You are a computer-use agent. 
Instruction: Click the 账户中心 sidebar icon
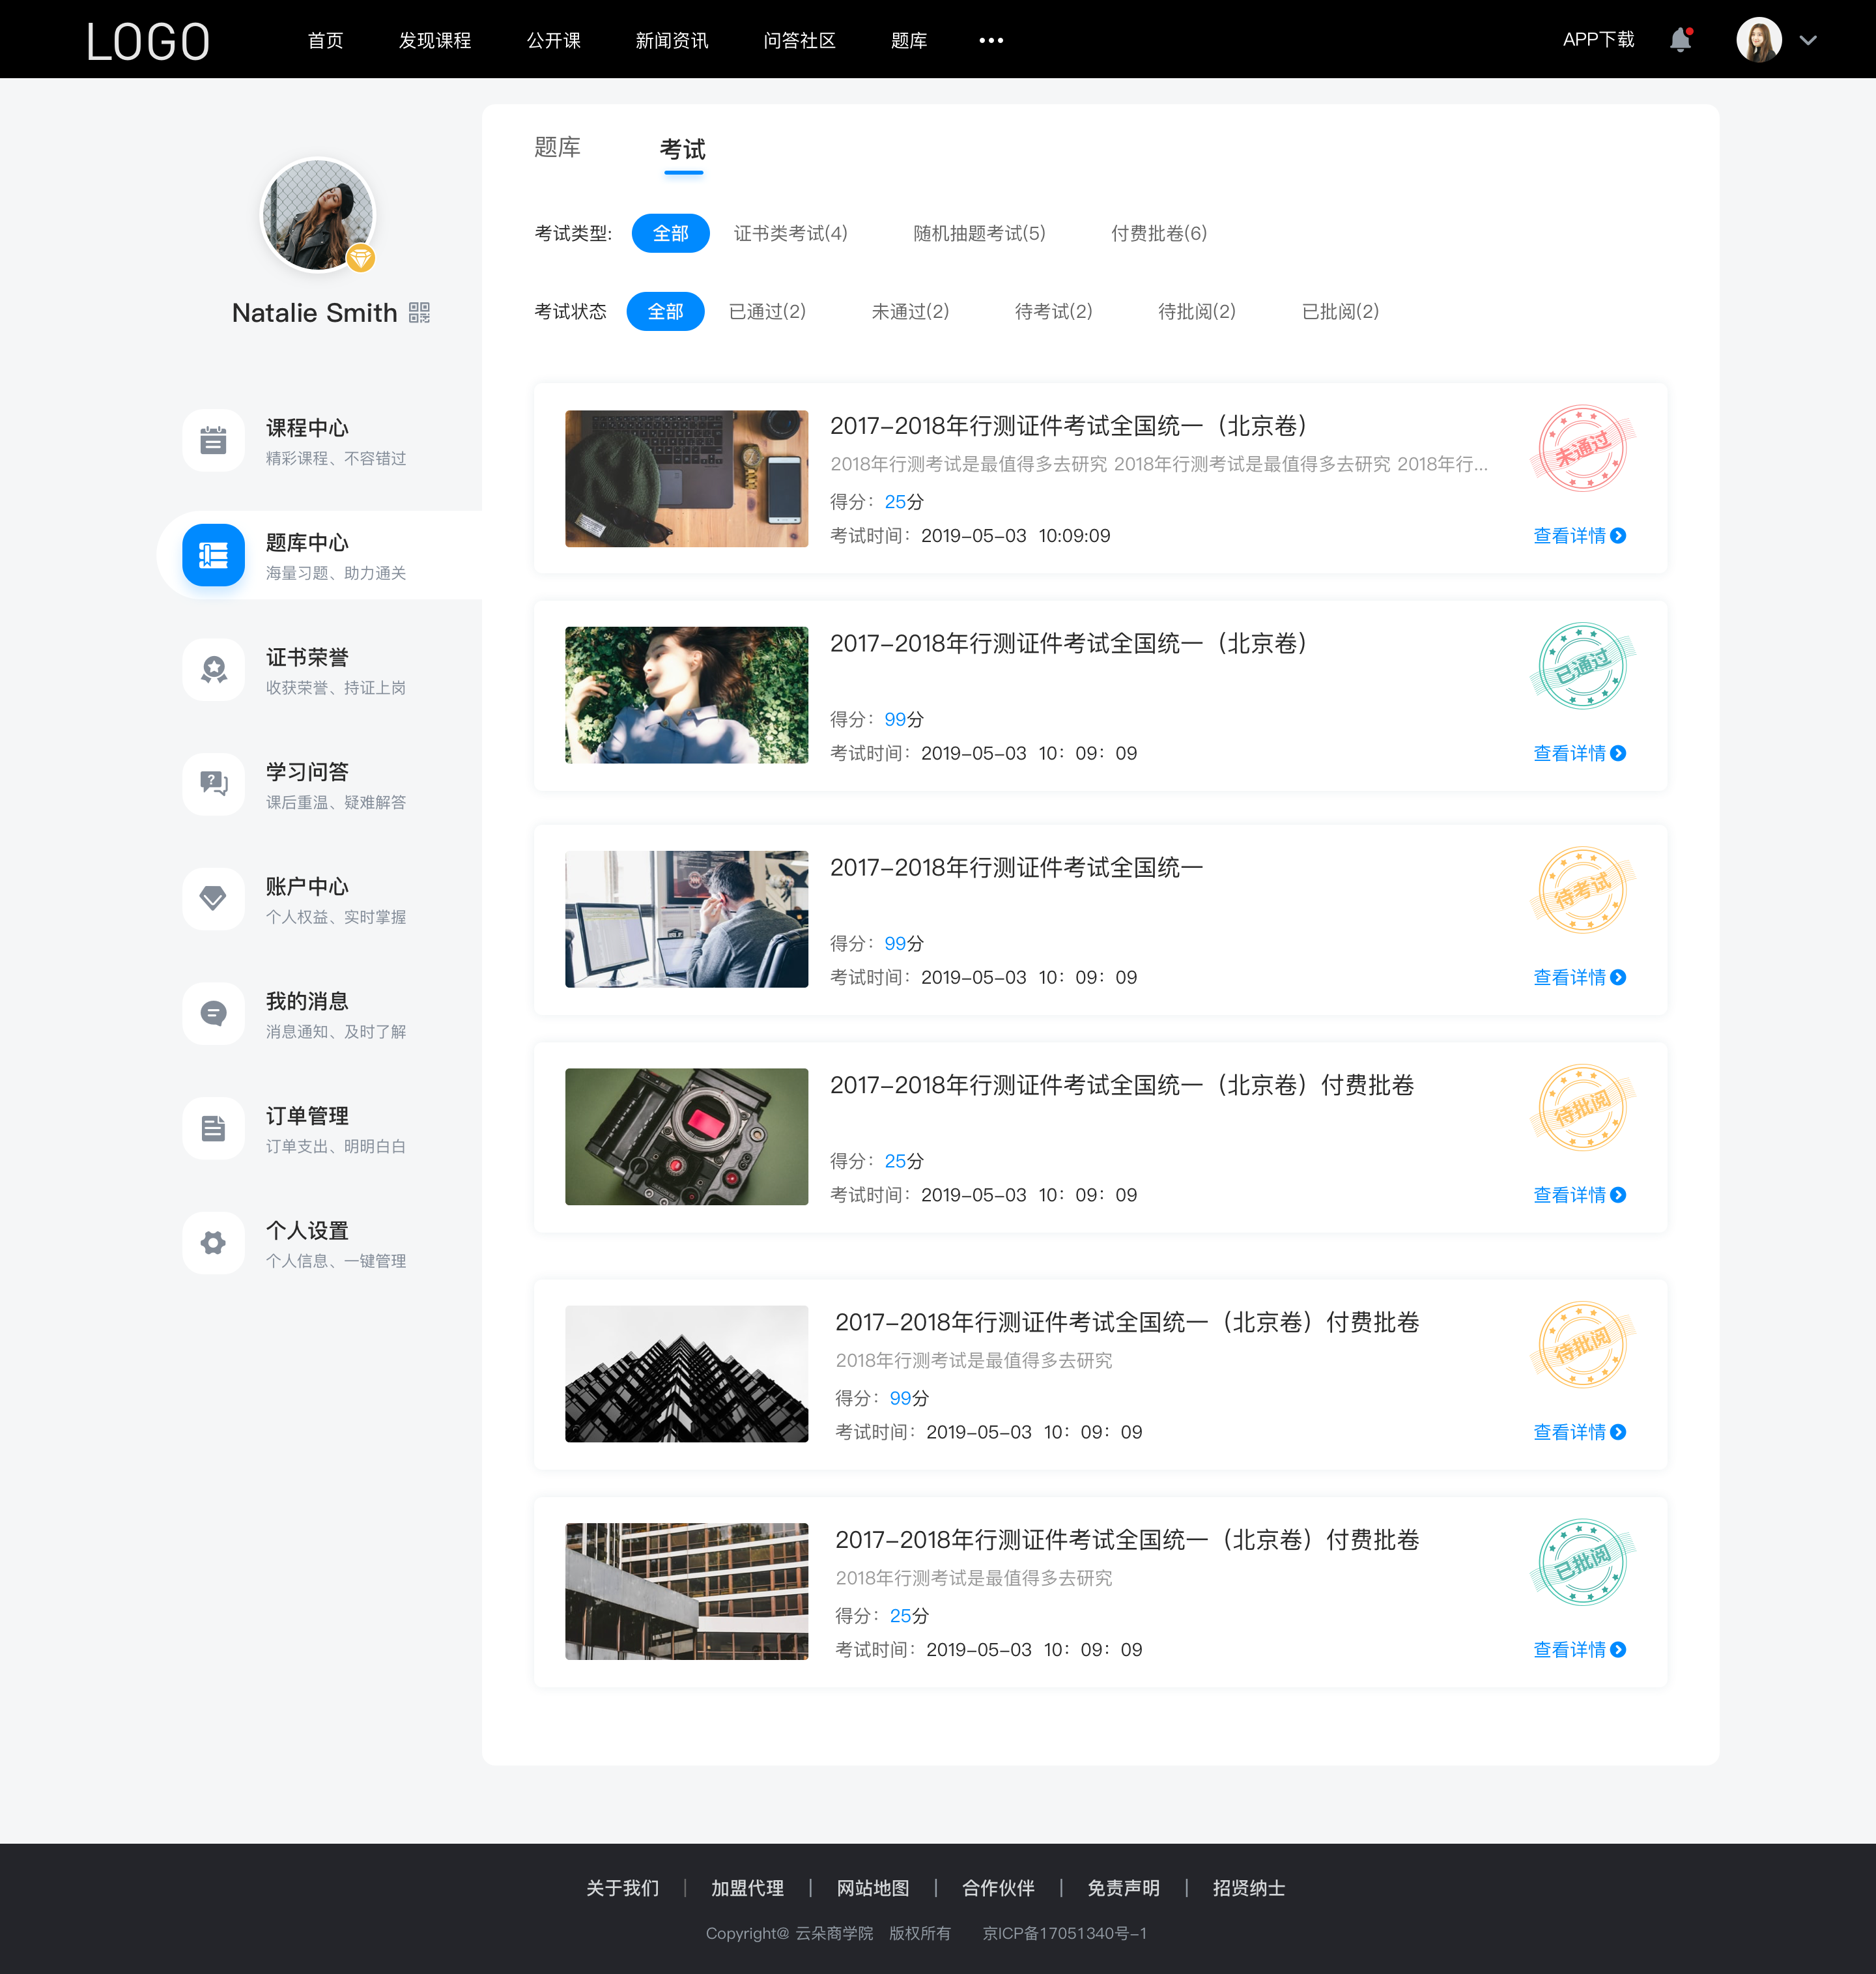[x=213, y=899]
